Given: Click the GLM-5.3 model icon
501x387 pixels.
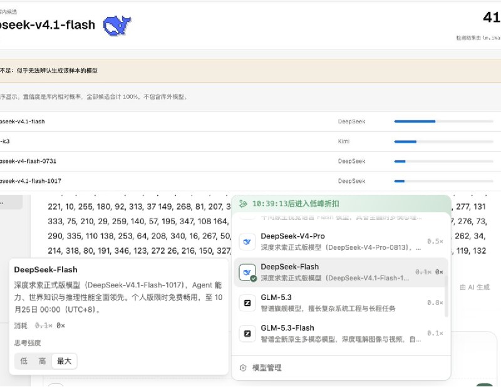Looking at the screenshot, I should (x=247, y=302).
